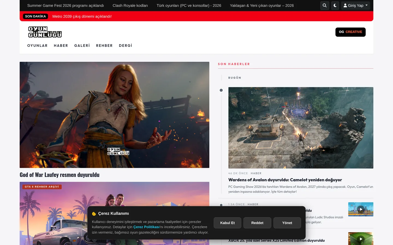Reject cookies with Reddet button
Image resolution: width=393 pixels, height=245 pixels.
tap(257, 223)
